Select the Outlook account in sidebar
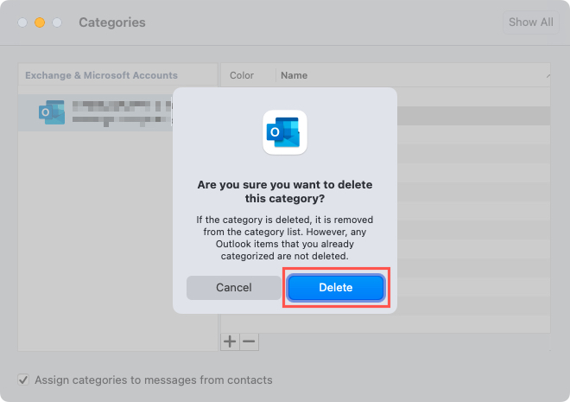Image resolution: width=570 pixels, height=402 pixels. [x=96, y=112]
